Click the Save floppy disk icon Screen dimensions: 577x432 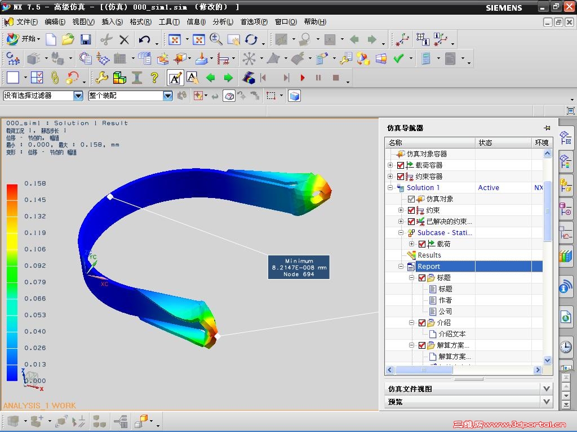[x=86, y=39]
